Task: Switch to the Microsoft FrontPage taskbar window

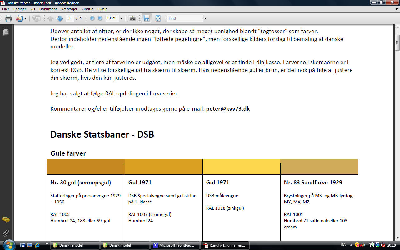Action: point(175,245)
